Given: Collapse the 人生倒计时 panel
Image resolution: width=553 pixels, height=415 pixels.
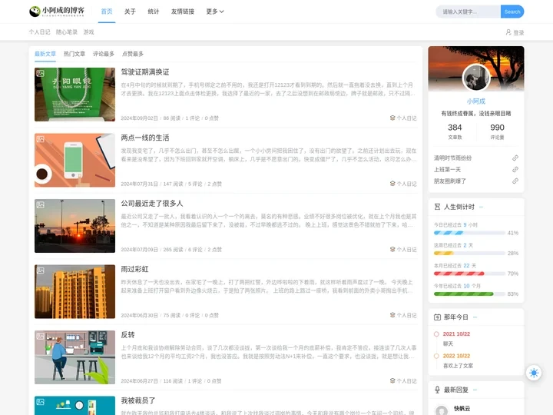Looking at the screenshot, I should coord(481,207).
